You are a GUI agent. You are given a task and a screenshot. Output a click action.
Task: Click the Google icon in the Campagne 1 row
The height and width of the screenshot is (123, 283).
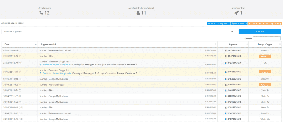(40, 65)
